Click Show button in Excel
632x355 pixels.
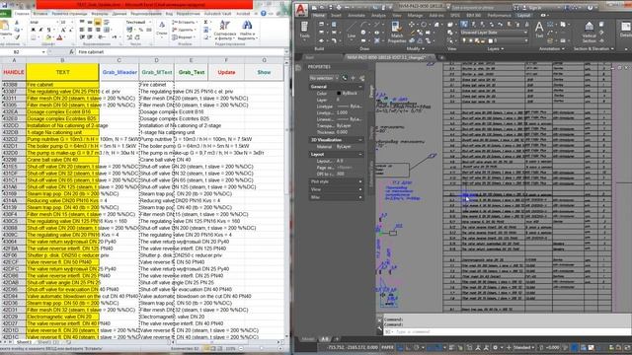click(264, 72)
